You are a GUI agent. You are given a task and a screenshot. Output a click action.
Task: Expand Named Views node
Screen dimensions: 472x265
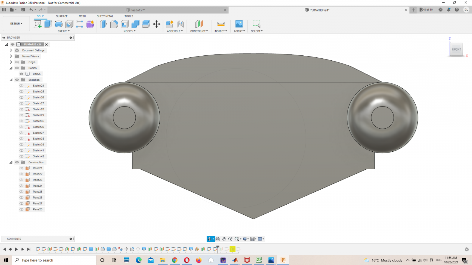[11, 56]
